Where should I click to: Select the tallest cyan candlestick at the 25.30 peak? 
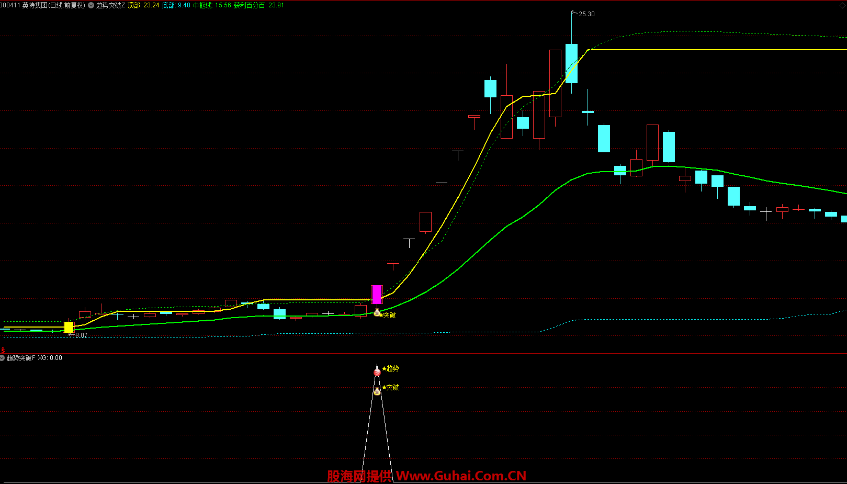(571, 63)
